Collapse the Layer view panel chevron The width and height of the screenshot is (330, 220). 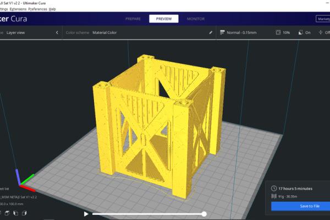[57, 32]
